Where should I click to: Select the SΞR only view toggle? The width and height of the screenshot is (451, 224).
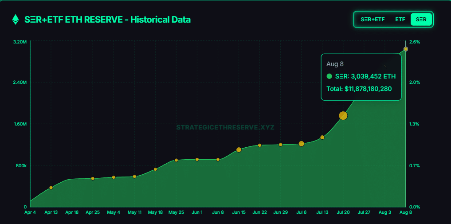pyautogui.click(x=421, y=20)
